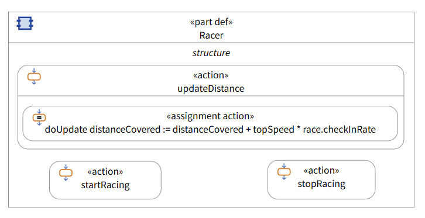
Task: Click the stopRacing action icon
Action: (x=284, y=171)
